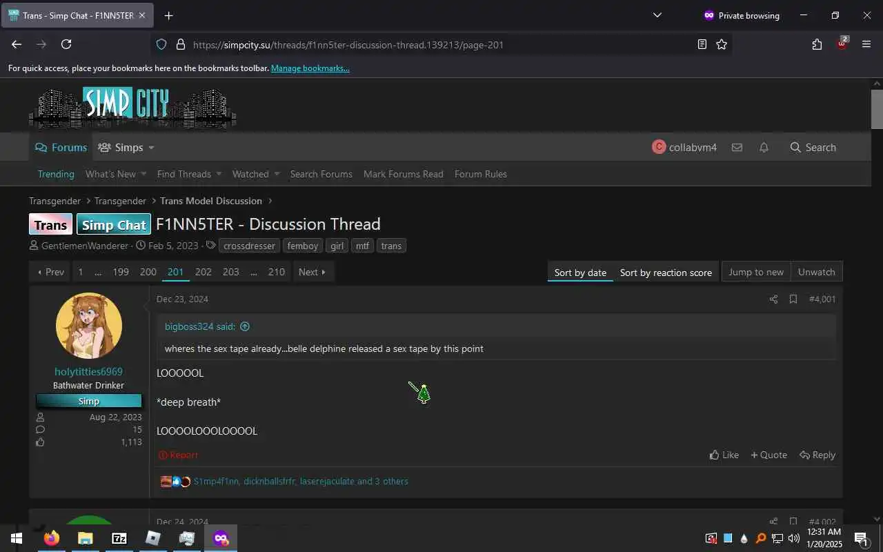Select Sort by reaction score
This screenshot has width=883, height=552.
pos(666,273)
